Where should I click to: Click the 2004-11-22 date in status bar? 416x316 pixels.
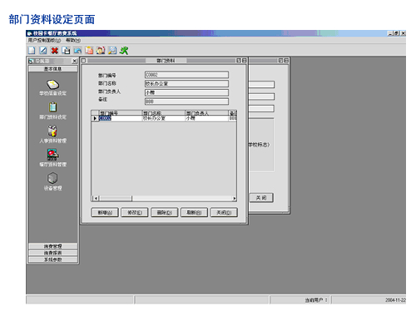395,300
